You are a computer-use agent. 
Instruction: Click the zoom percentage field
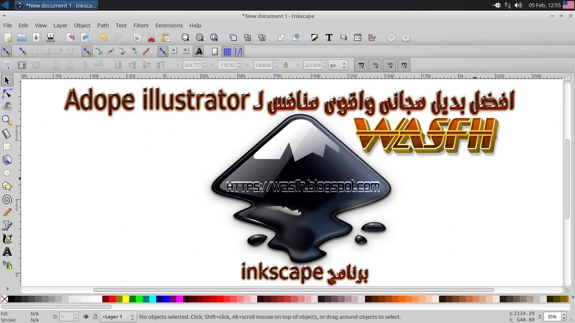click(552, 317)
